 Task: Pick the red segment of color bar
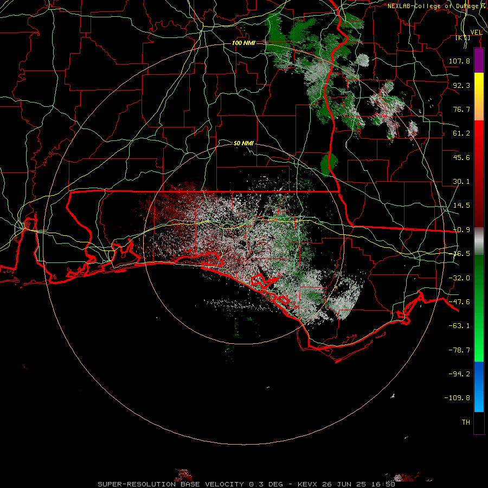pyautogui.click(x=479, y=174)
